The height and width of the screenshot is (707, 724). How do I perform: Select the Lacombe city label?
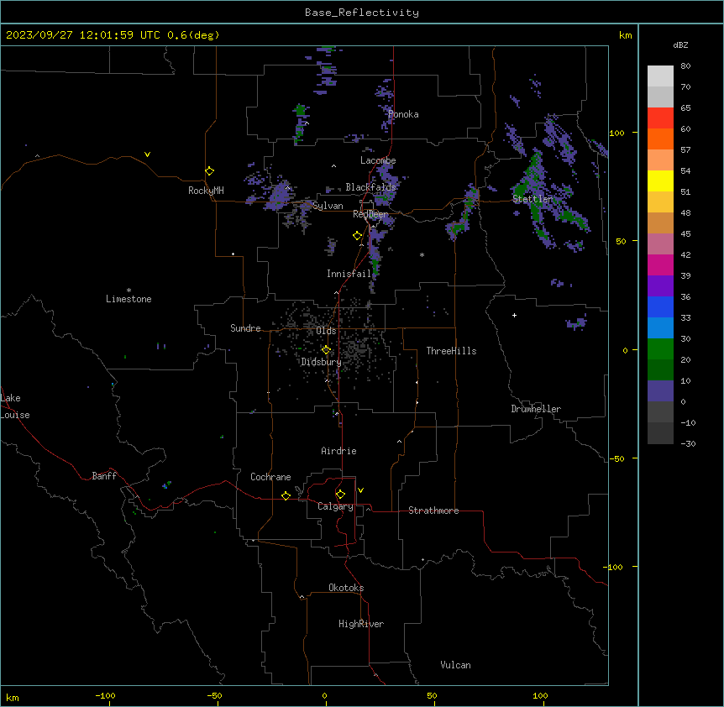click(378, 160)
